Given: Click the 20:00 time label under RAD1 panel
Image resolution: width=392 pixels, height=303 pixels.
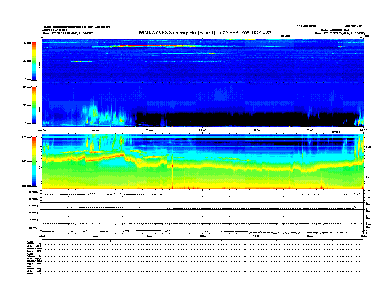Looking at the screenshot, I should (310, 130).
